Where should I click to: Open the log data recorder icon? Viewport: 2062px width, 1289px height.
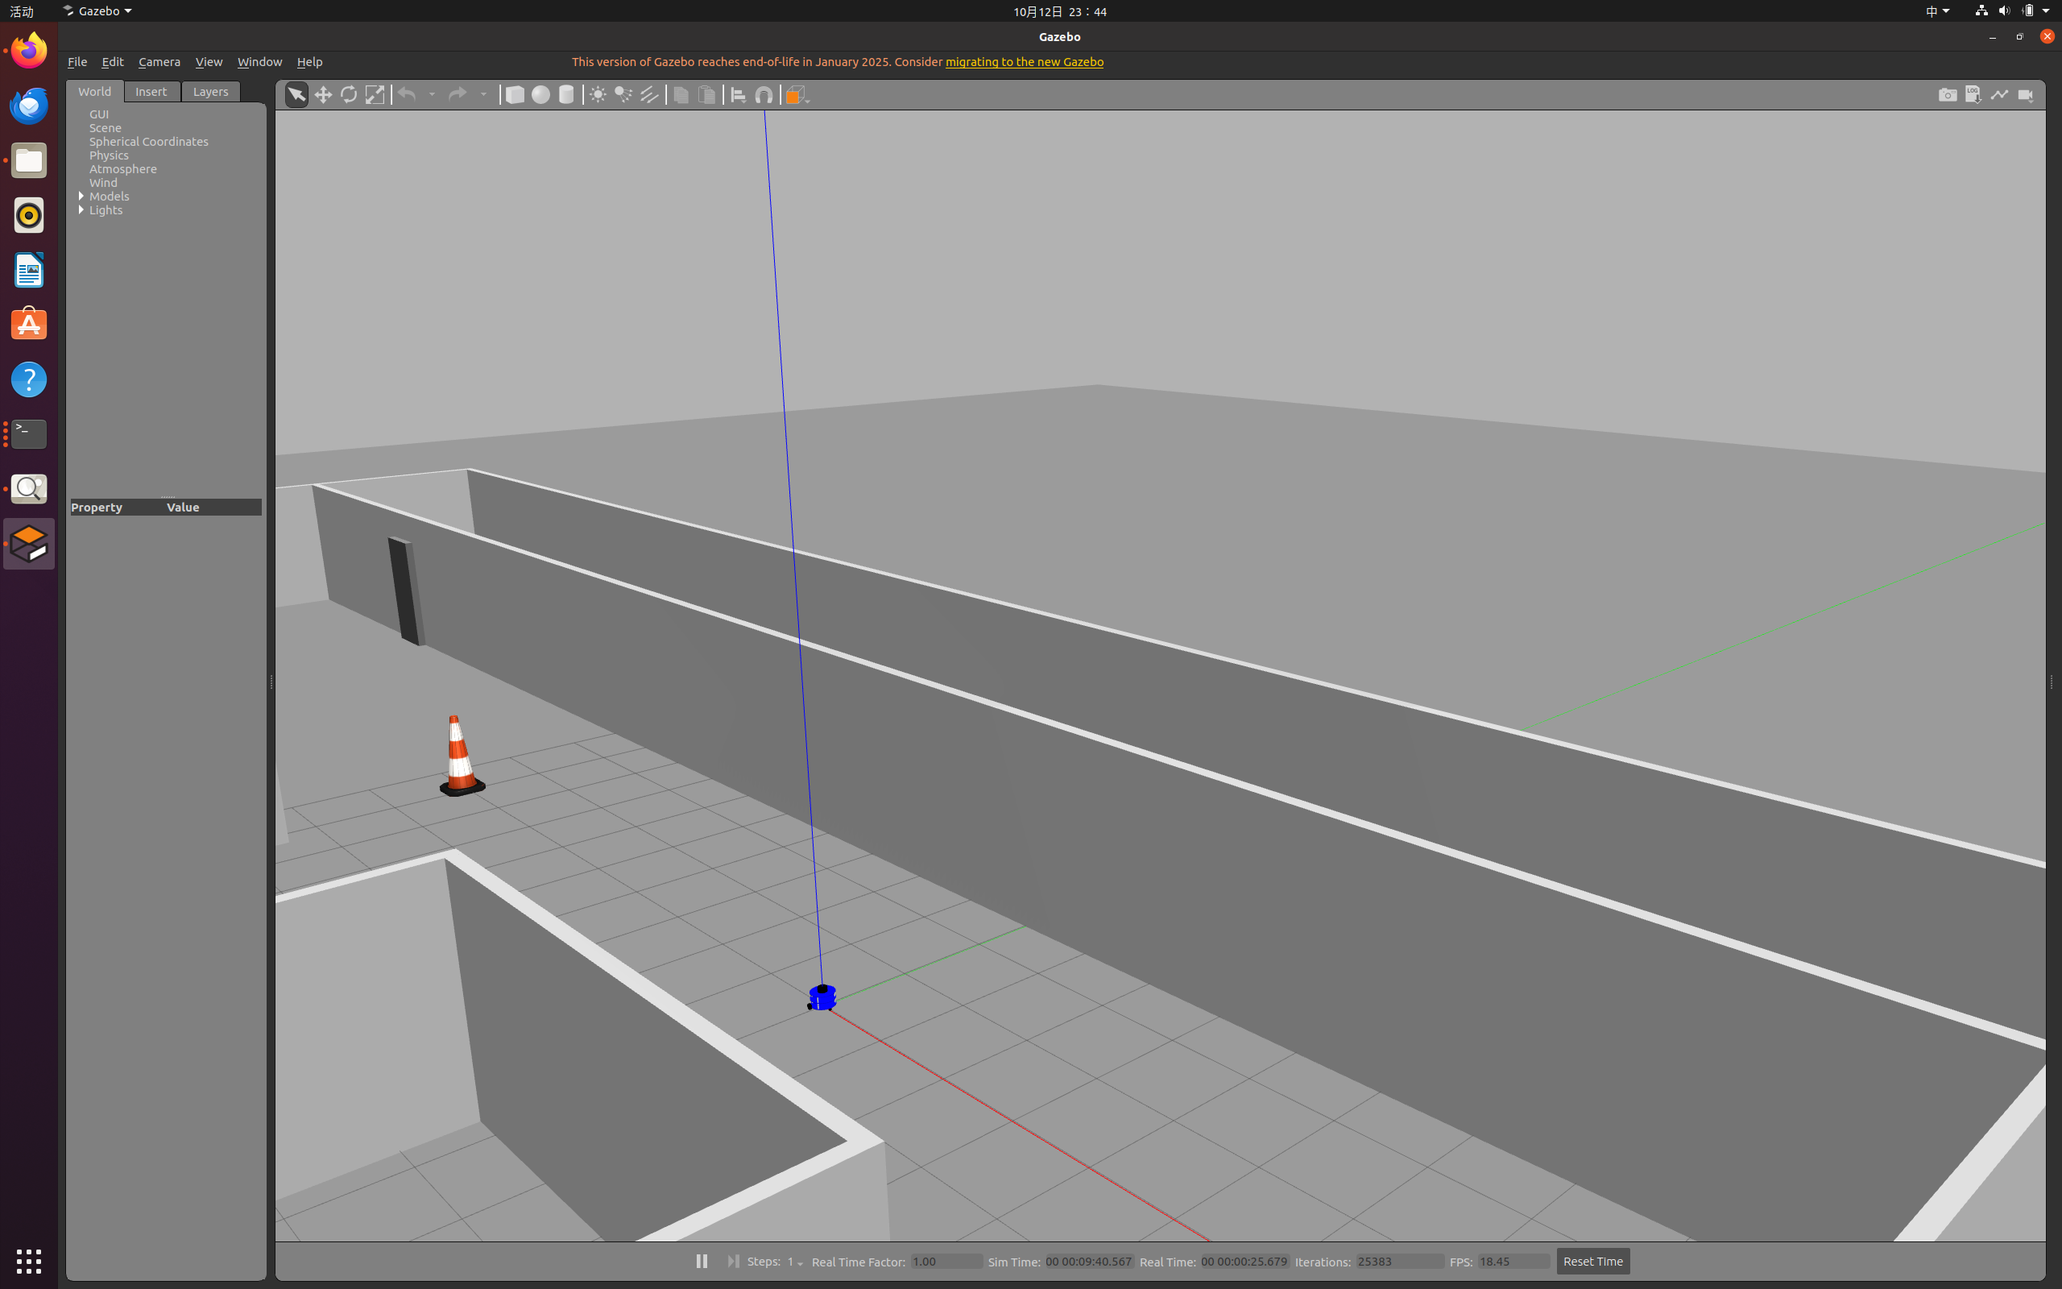[1973, 94]
